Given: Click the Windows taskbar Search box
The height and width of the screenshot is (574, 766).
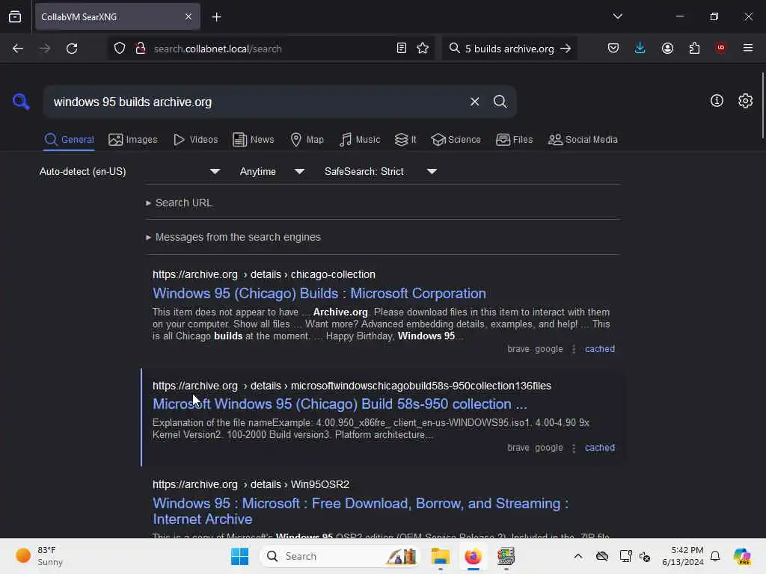Looking at the screenshot, I should tap(340, 556).
